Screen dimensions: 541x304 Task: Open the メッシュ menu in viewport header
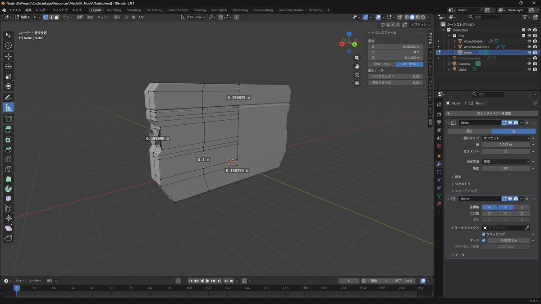pyautogui.click(x=104, y=17)
